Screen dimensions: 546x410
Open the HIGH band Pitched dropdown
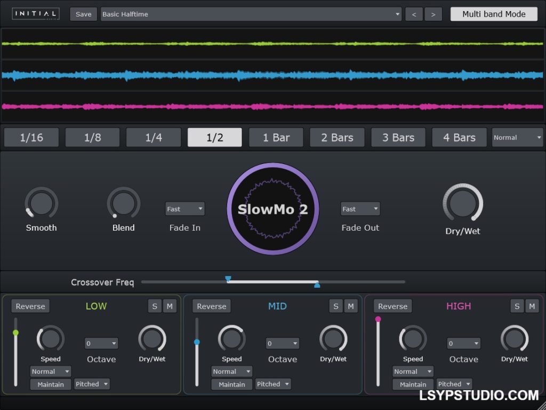454,384
